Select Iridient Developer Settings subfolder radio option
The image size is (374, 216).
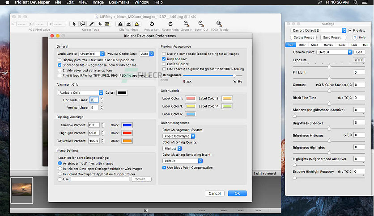[60, 169]
